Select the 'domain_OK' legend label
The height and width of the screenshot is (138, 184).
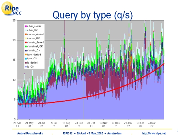(x=34, y=50)
